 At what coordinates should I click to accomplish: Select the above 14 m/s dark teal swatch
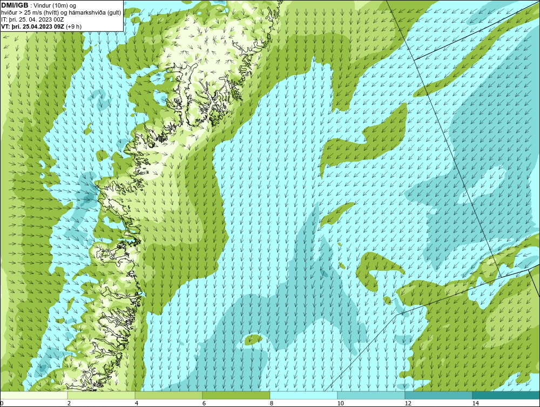(507, 395)
